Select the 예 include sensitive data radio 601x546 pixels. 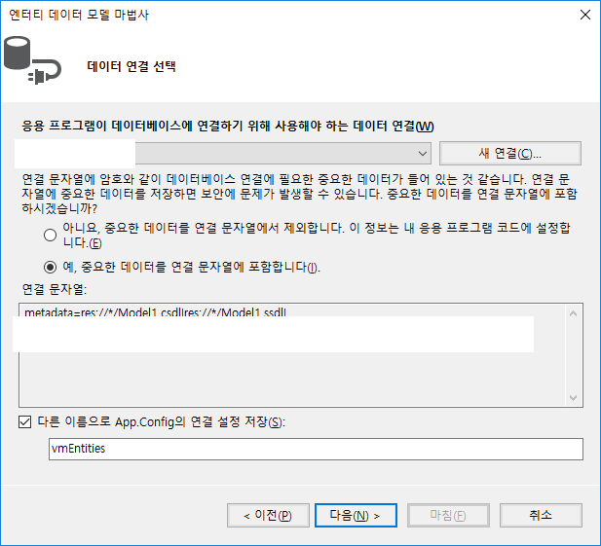click(x=50, y=267)
